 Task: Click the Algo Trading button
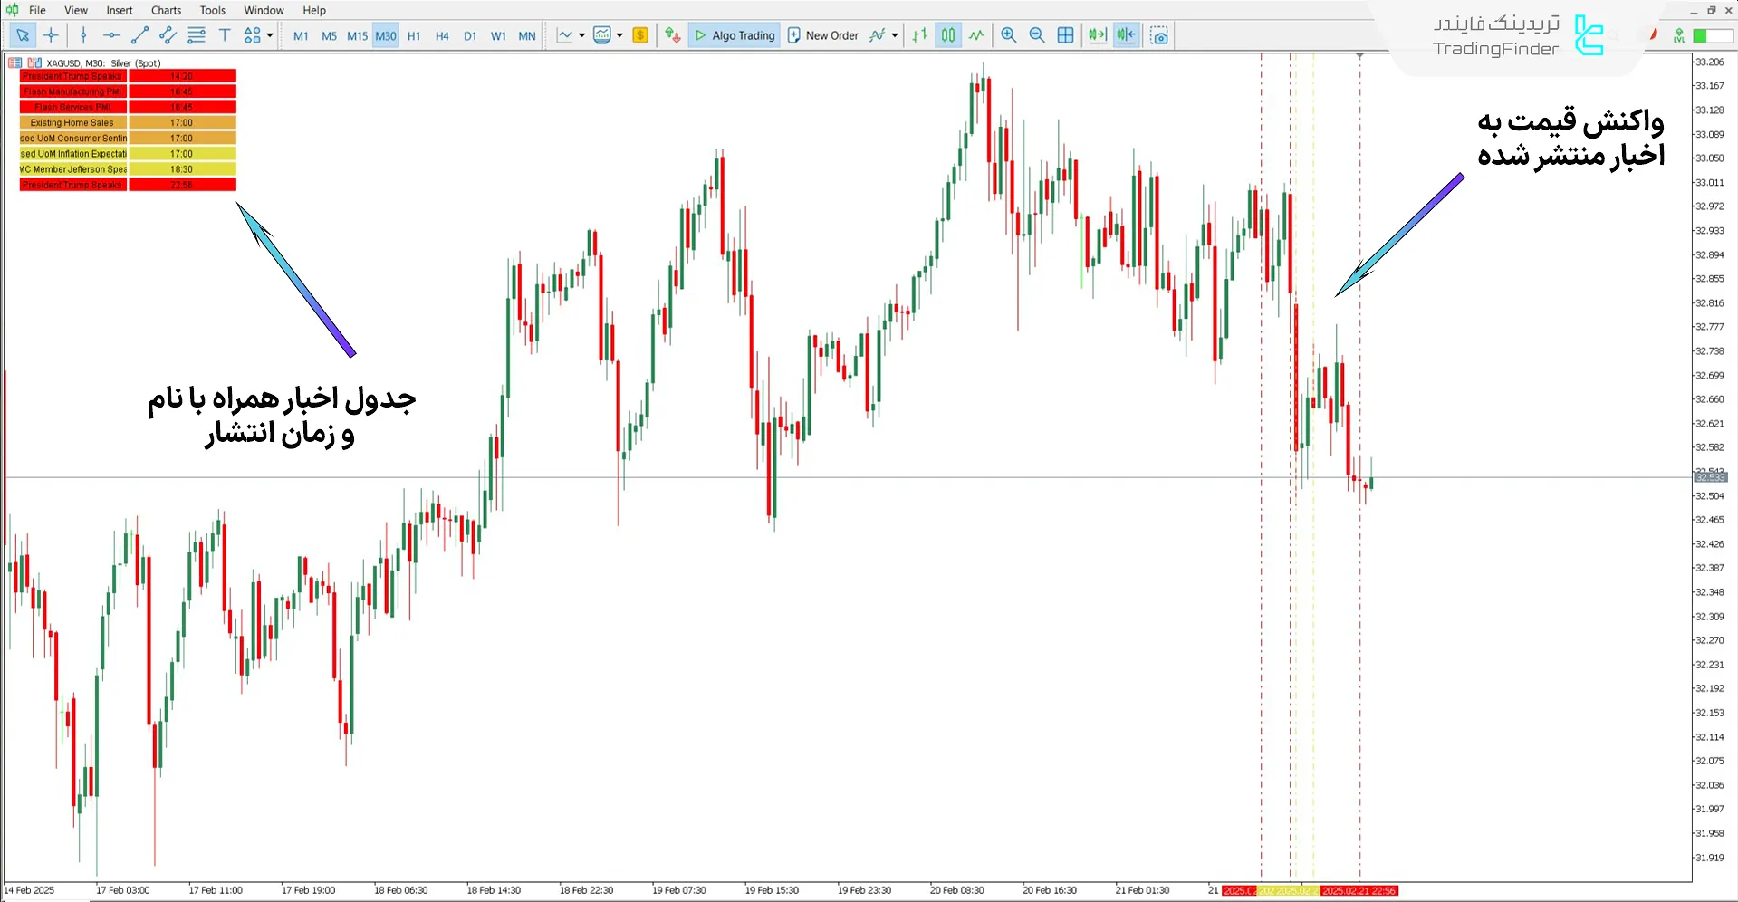[735, 35]
